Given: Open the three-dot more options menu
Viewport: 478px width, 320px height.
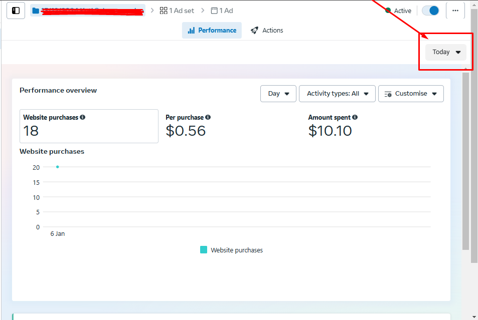Looking at the screenshot, I should (455, 11).
